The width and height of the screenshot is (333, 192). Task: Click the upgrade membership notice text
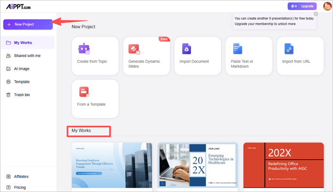[x=265, y=24]
